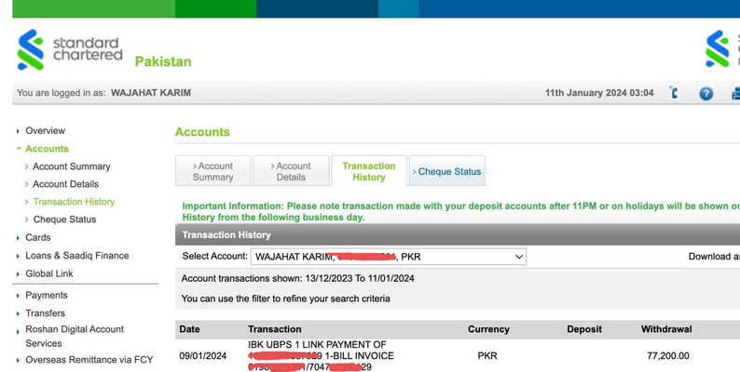The width and height of the screenshot is (740, 372).
Task: Click the Accounts page heading
Action: (202, 132)
